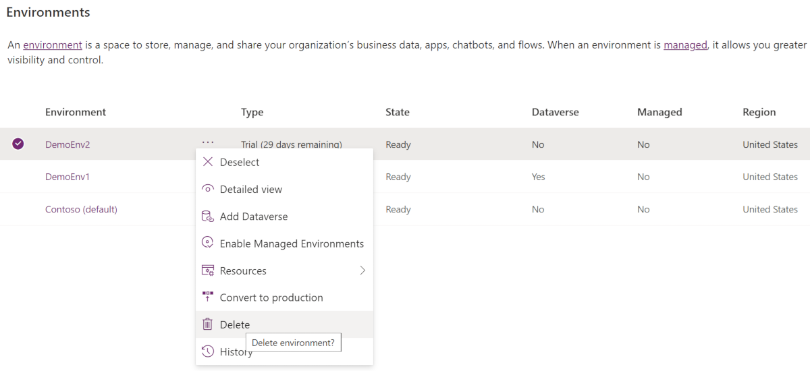The width and height of the screenshot is (810, 371).
Task: Click the History clock icon
Action: (x=208, y=351)
